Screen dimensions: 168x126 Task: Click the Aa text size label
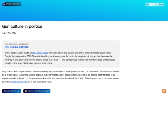click(147, 4)
